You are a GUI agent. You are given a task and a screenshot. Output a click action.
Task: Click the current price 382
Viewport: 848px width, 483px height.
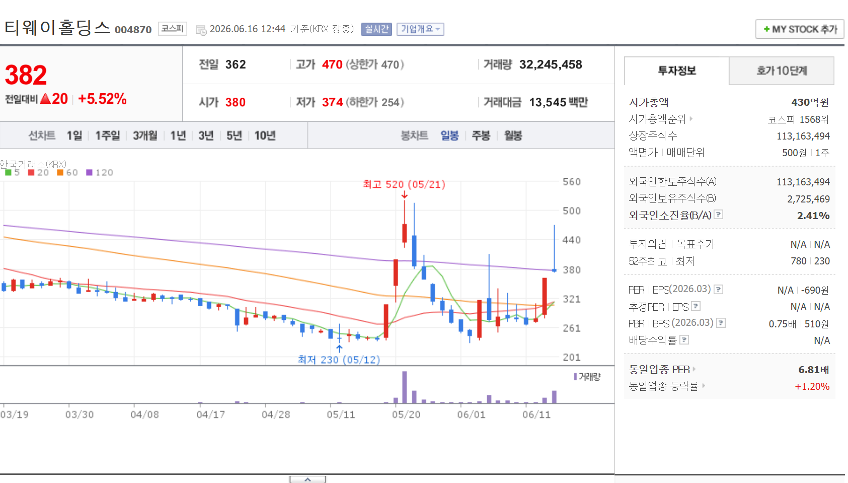pos(26,75)
